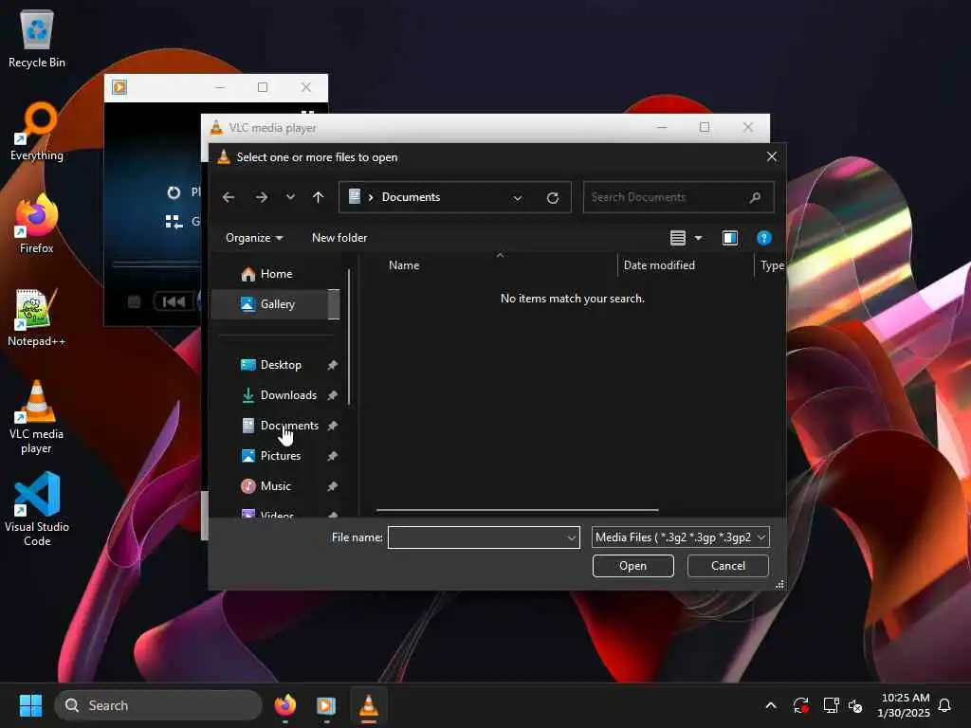Cancel the file selection dialog
Screen dimensions: 971x728
[728, 566]
